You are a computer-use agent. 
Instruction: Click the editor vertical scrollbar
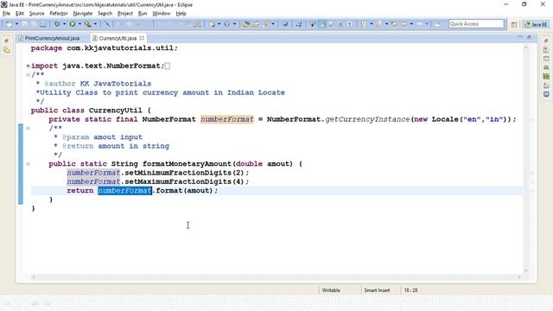526,159
